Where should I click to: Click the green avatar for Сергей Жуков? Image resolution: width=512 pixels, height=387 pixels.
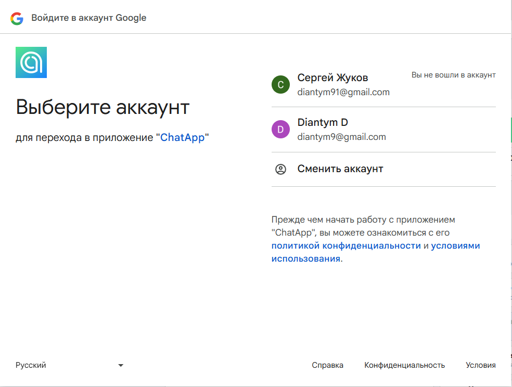[280, 85]
